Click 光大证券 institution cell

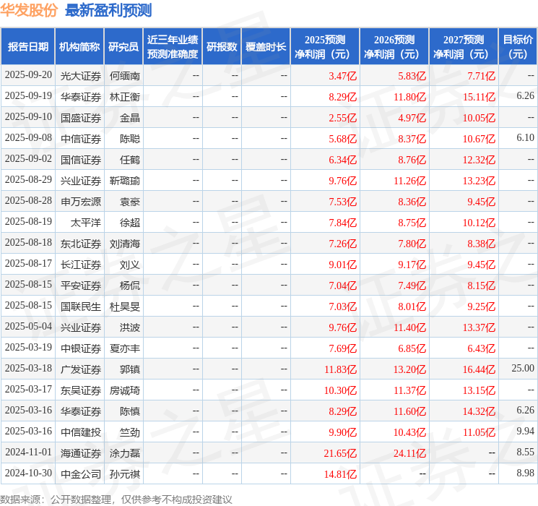(x=81, y=76)
